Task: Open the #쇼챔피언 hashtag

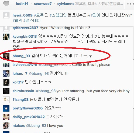Action: pos(58,15)
